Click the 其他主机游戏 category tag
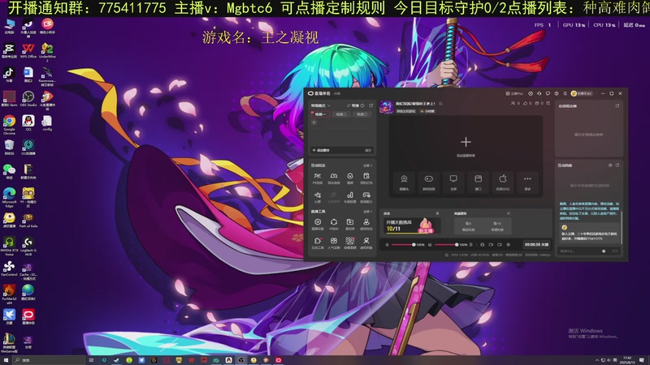 tap(406, 111)
